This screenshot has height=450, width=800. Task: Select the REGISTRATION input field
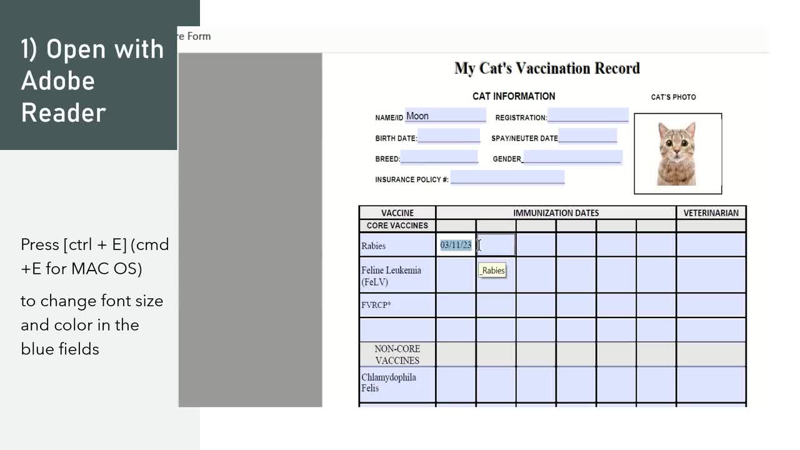(587, 115)
